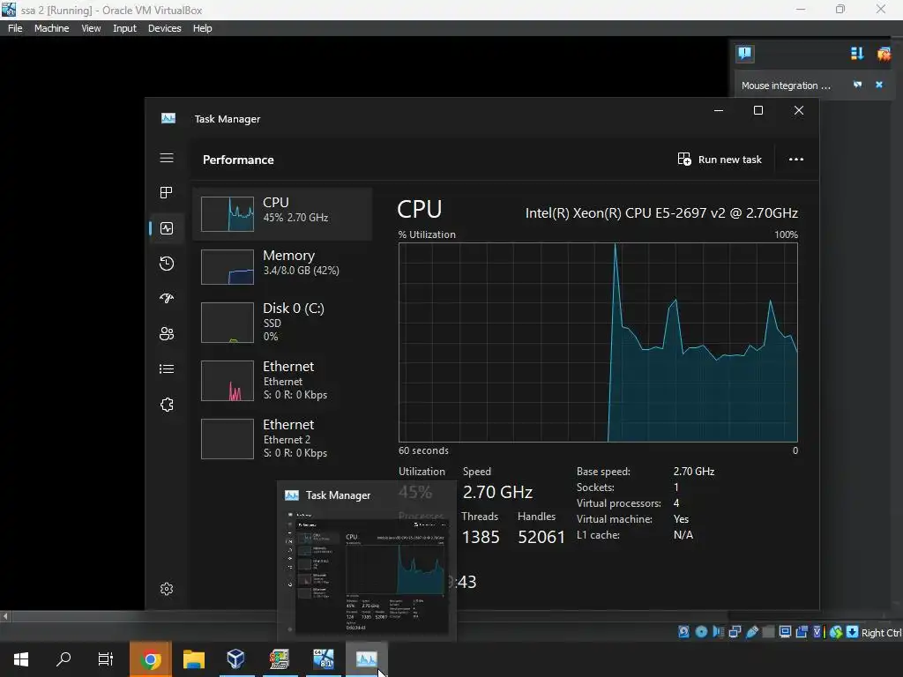
Task: Click hard disk activity status icon
Action: pos(683,631)
